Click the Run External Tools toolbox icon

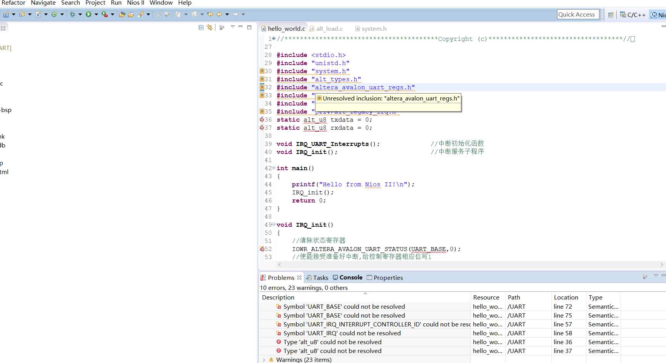tap(104, 15)
